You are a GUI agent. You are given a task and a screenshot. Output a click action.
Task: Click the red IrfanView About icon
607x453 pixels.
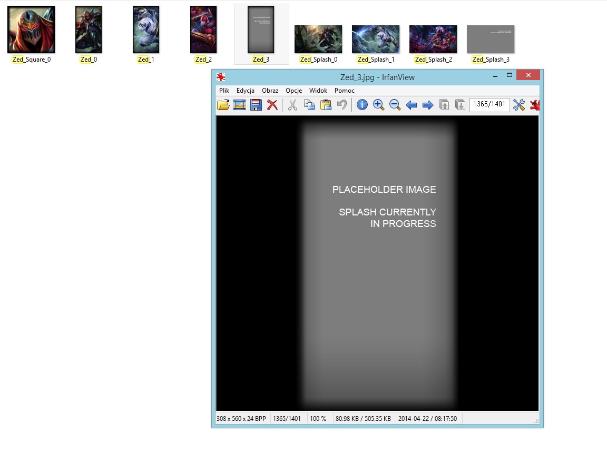pyautogui.click(x=535, y=105)
